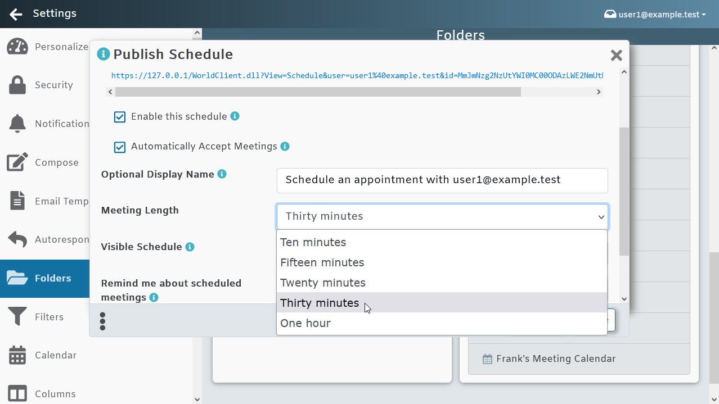This screenshot has height=404, width=719.
Task: Choose Fifteen minutes from the list
Action: [322, 262]
